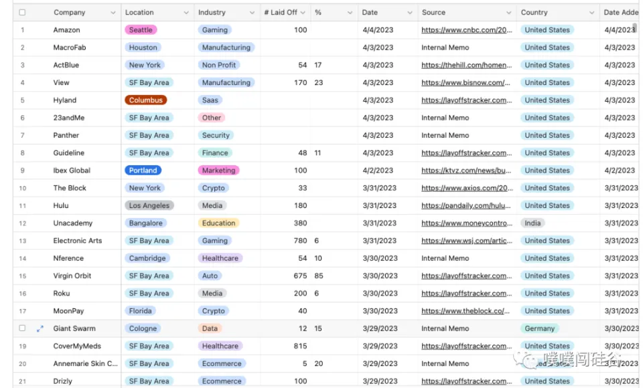Open the Industry column dropdown arrow

click(252, 13)
